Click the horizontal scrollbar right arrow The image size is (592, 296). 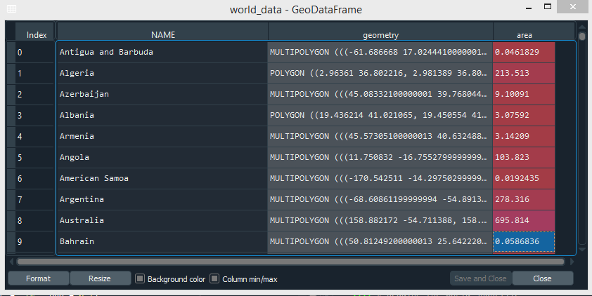pos(572,262)
